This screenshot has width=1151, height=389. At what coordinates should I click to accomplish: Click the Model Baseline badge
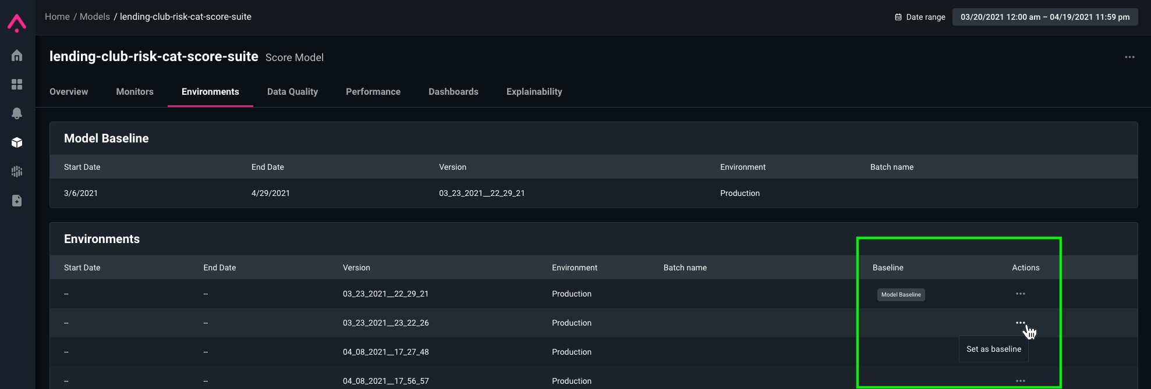(x=901, y=295)
